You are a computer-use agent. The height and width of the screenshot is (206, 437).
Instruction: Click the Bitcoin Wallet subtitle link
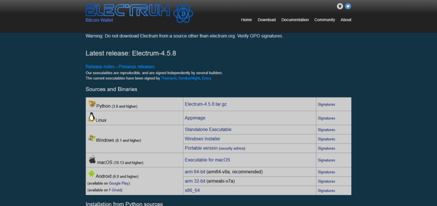pos(99,20)
